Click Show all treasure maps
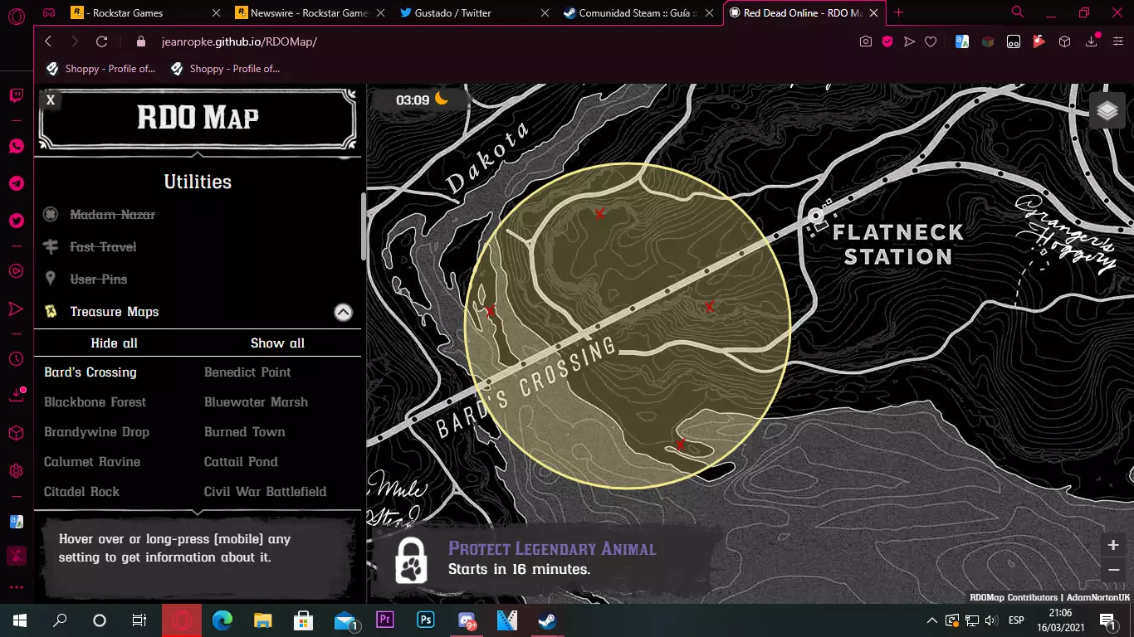The width and height of the screenshot is (1134, 637). pyautogui.click(x=277, y=343)
